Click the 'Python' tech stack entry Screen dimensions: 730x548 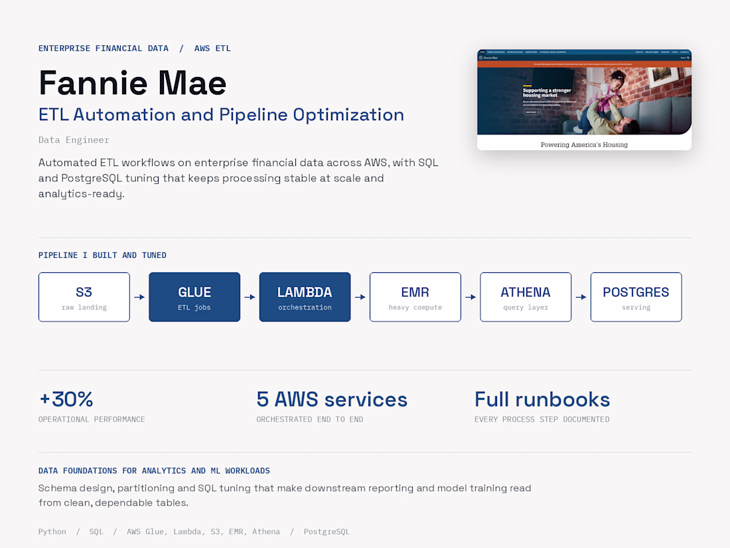pos(52,531)
